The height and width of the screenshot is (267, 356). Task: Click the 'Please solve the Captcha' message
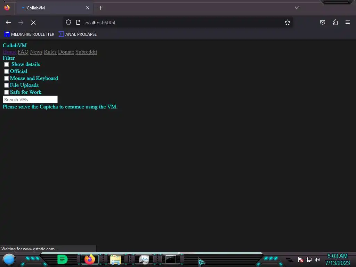coord(60,107)
